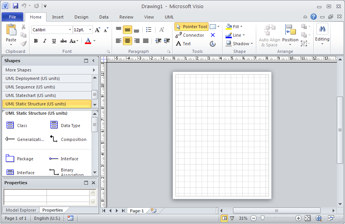345x224 pixels.
Task: Click Align Right text icon
Action: click(136, 41)
